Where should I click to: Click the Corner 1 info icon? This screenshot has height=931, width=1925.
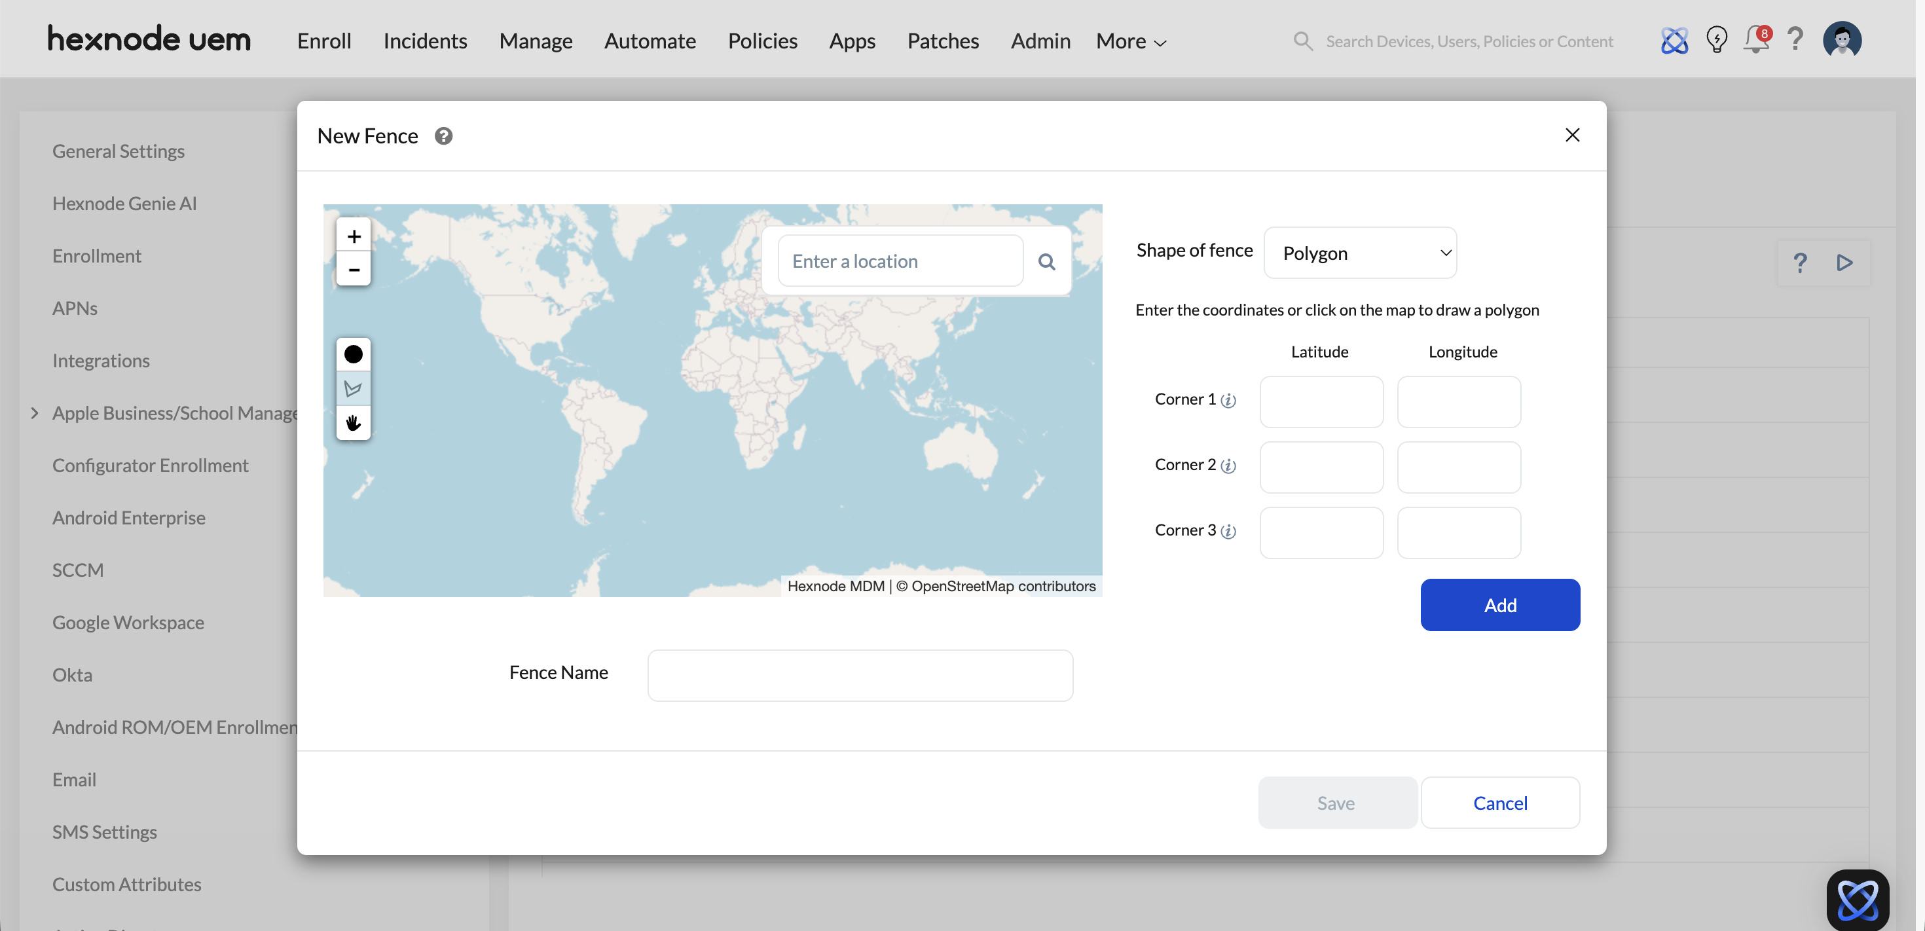(1228, 401)
